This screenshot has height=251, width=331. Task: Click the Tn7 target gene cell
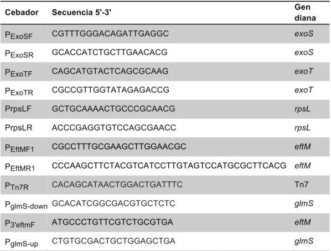[x=302, y=184]
